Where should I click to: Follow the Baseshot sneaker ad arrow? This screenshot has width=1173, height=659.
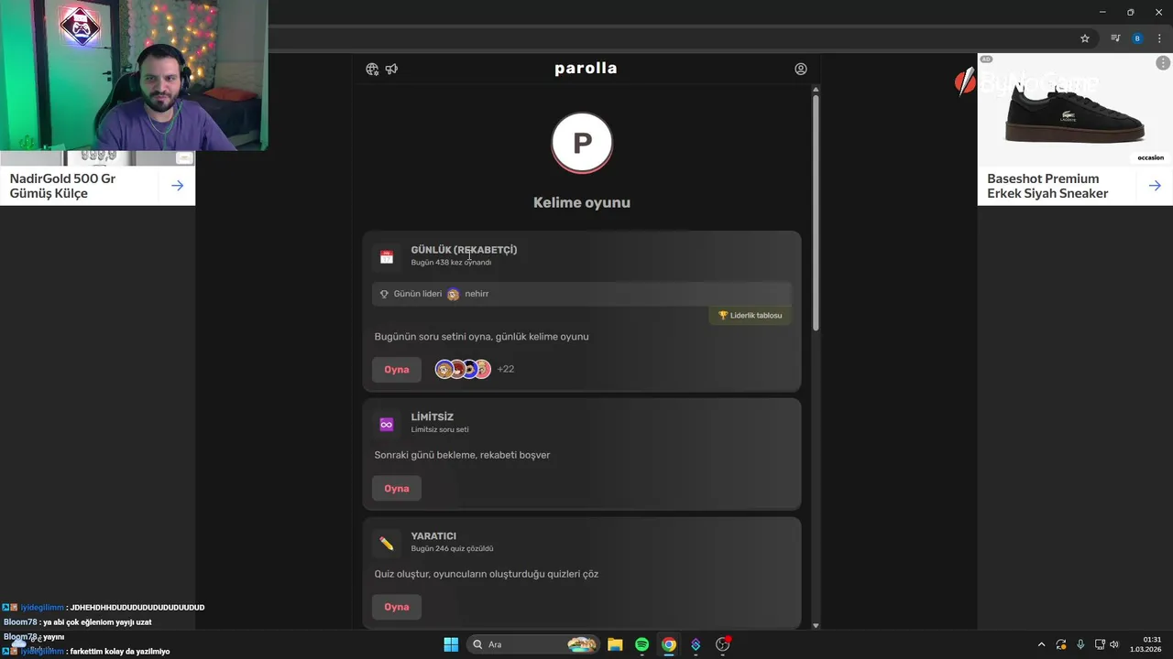(x=1155, y=186)
